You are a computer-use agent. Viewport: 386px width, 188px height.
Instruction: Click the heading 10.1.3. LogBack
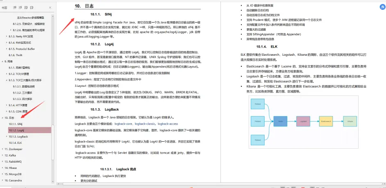[x=104, y=109]
